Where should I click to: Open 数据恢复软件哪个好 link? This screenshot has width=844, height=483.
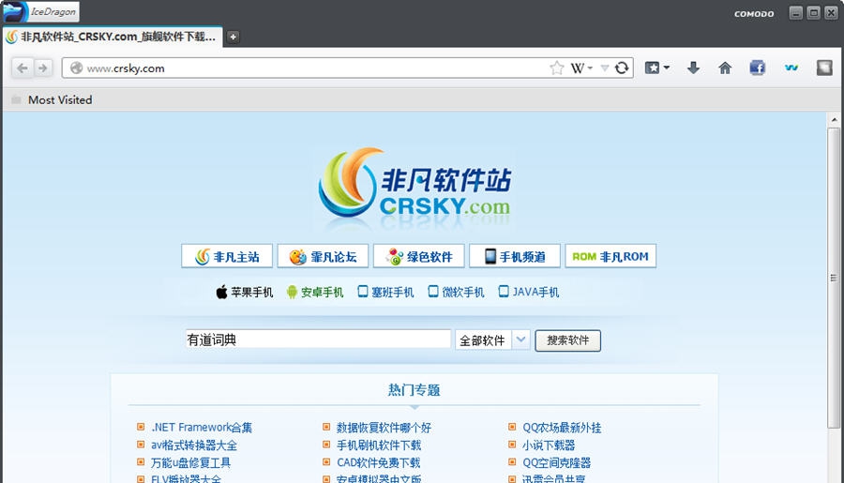pyautogui.click(x=384, y=428)
